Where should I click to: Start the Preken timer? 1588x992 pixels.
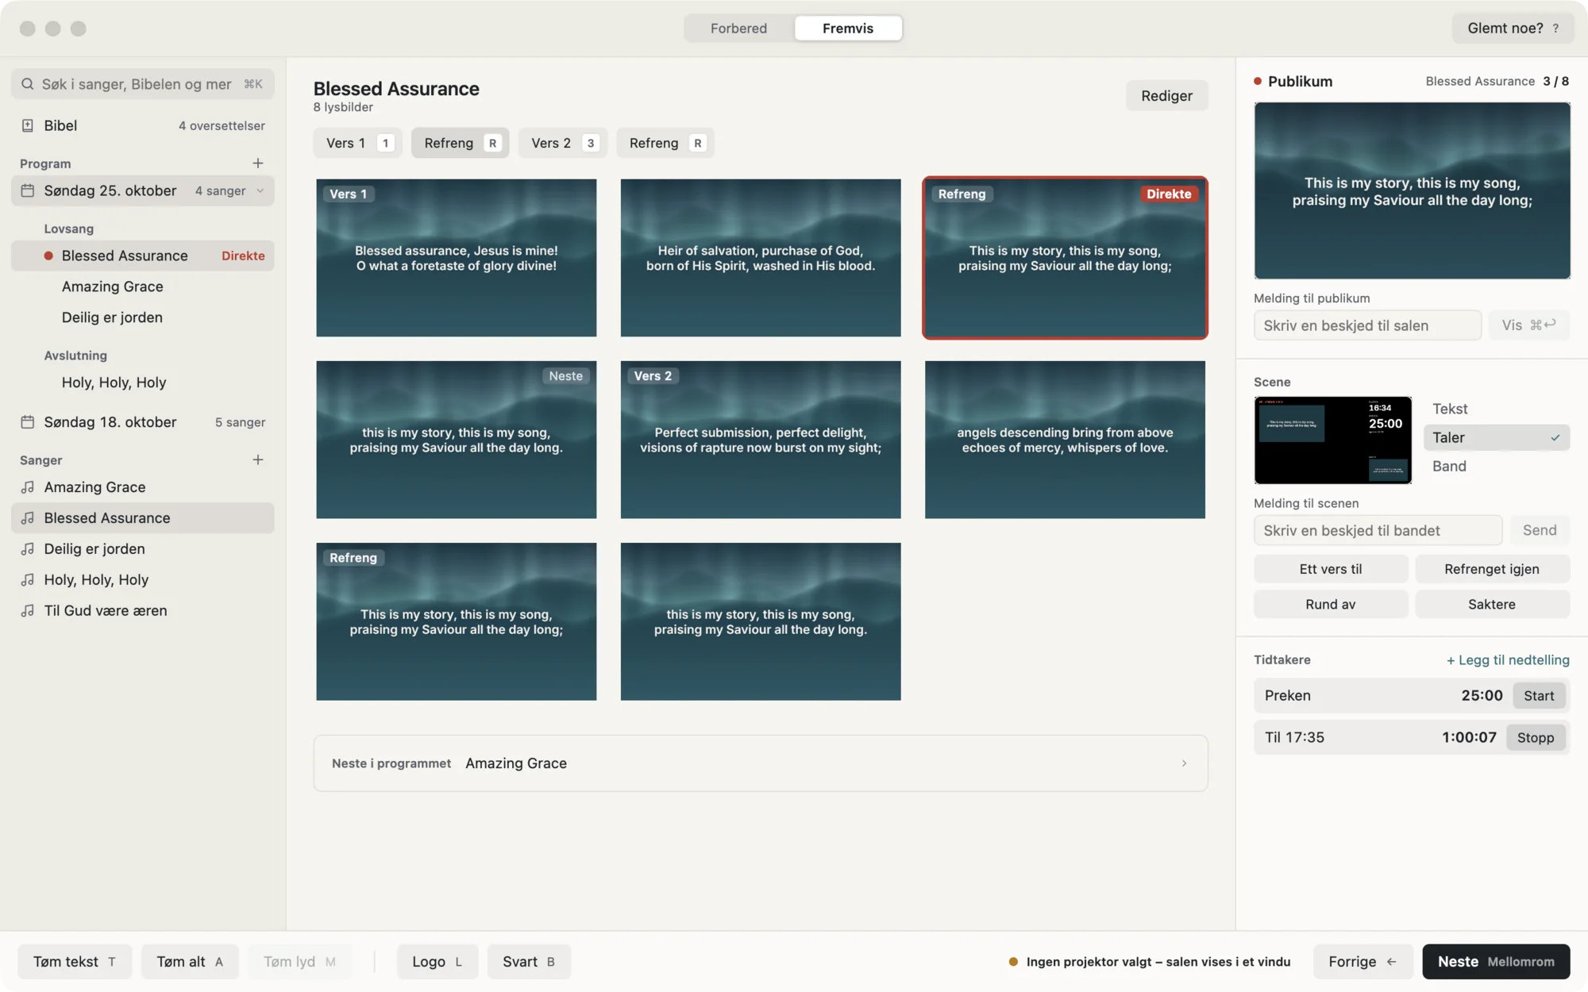click(1538, 696)
